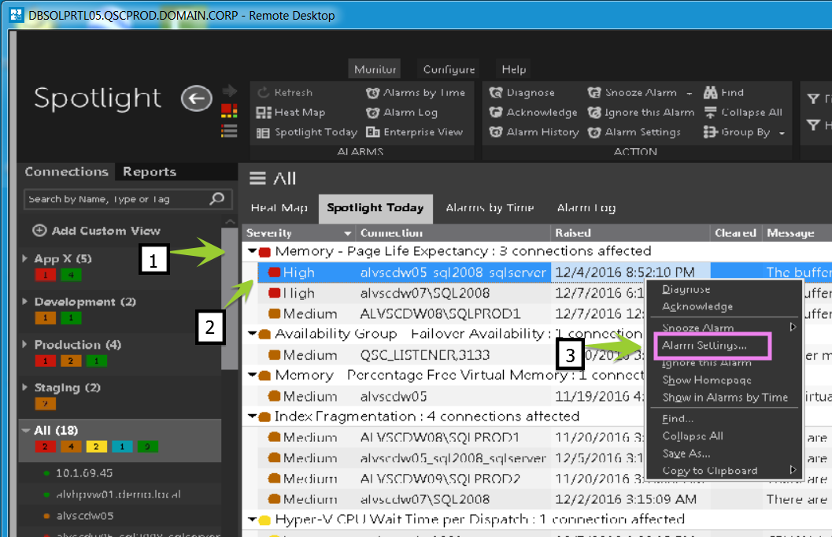Click the forward arrow beside the back button
Image resolution: width=832 pixels, height=537 pixels.
pyautogui.click(x=229, y=91)
